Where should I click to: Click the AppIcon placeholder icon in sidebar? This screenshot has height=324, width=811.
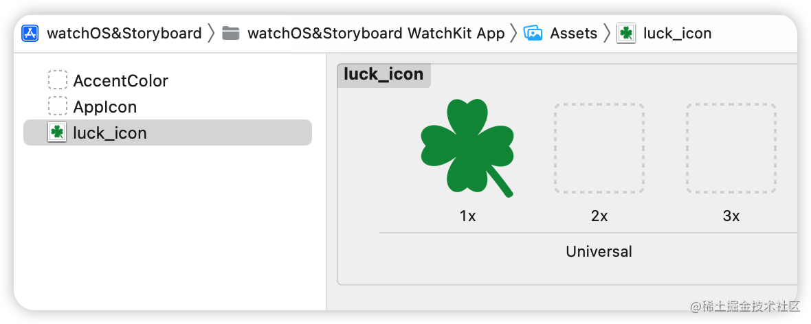pyautogui.click(x=58, y=106)
